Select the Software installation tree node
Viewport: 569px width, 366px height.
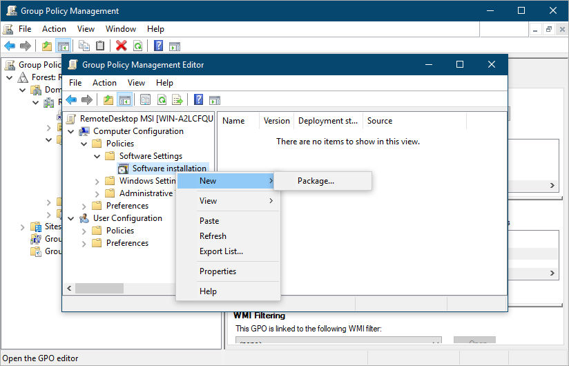click(x=169, y=168)
